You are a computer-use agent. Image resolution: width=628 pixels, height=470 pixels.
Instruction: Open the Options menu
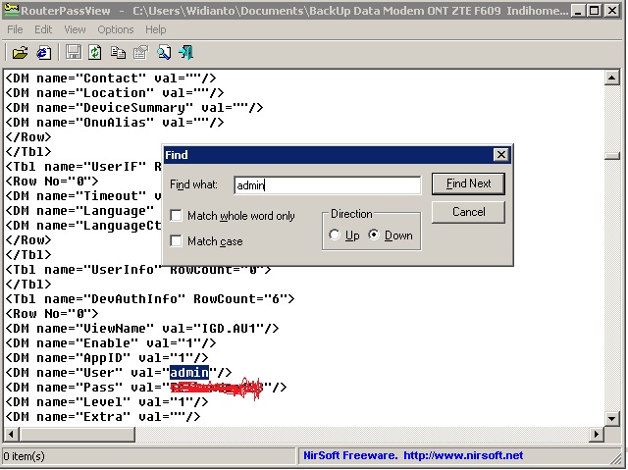point(116,29)
